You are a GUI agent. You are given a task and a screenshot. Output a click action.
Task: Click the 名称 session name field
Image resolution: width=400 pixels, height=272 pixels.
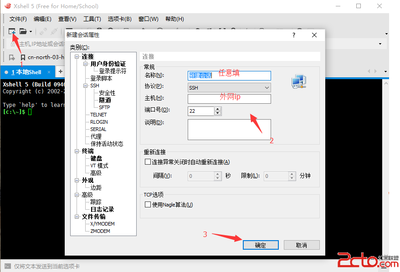click(x=229, y=76)
